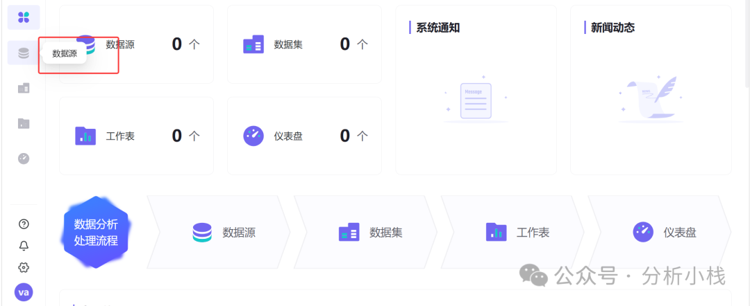Click the help question mark icon
Viewport: 750px width, 306px height.
24,224
